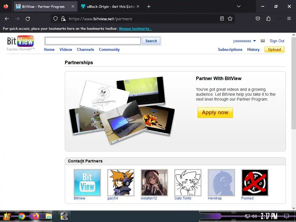This screenshot has height=222, width=296.
Task: Open the gary54 partner avatar
Action: 121,183
